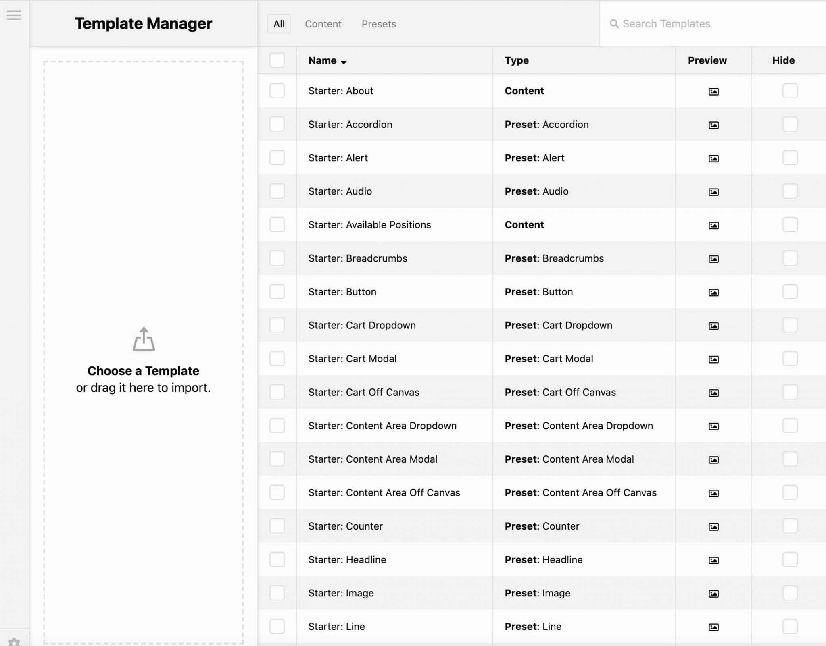Click the All filter button
Screen dimensions: 826x646
point(278,24)
